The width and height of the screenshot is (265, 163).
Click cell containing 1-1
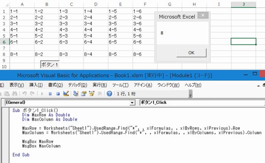22,11
